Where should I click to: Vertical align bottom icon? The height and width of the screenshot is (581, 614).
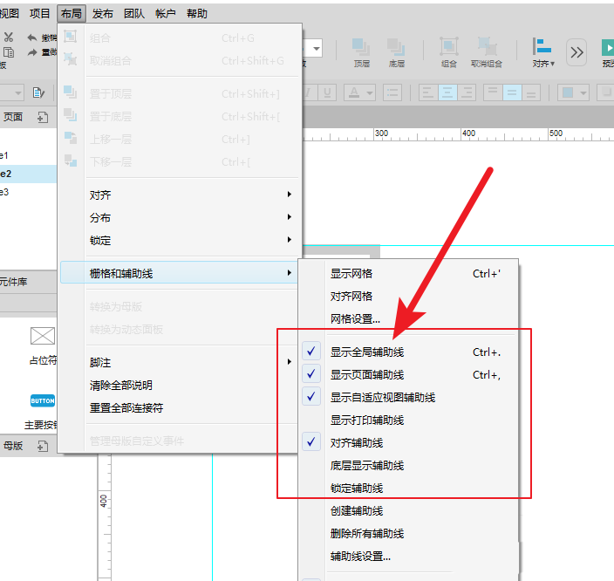(x=531, y=92)
